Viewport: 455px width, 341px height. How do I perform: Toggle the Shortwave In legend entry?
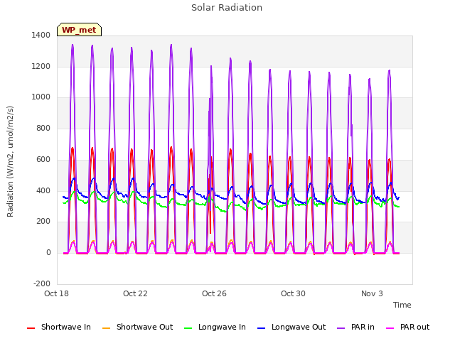click(x=59, y=327)
